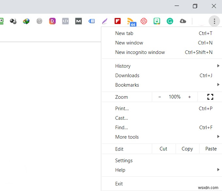This screenshot has height=191, width=222.
Task: Expand the Help submenu arrow
Action: (218, 170)
